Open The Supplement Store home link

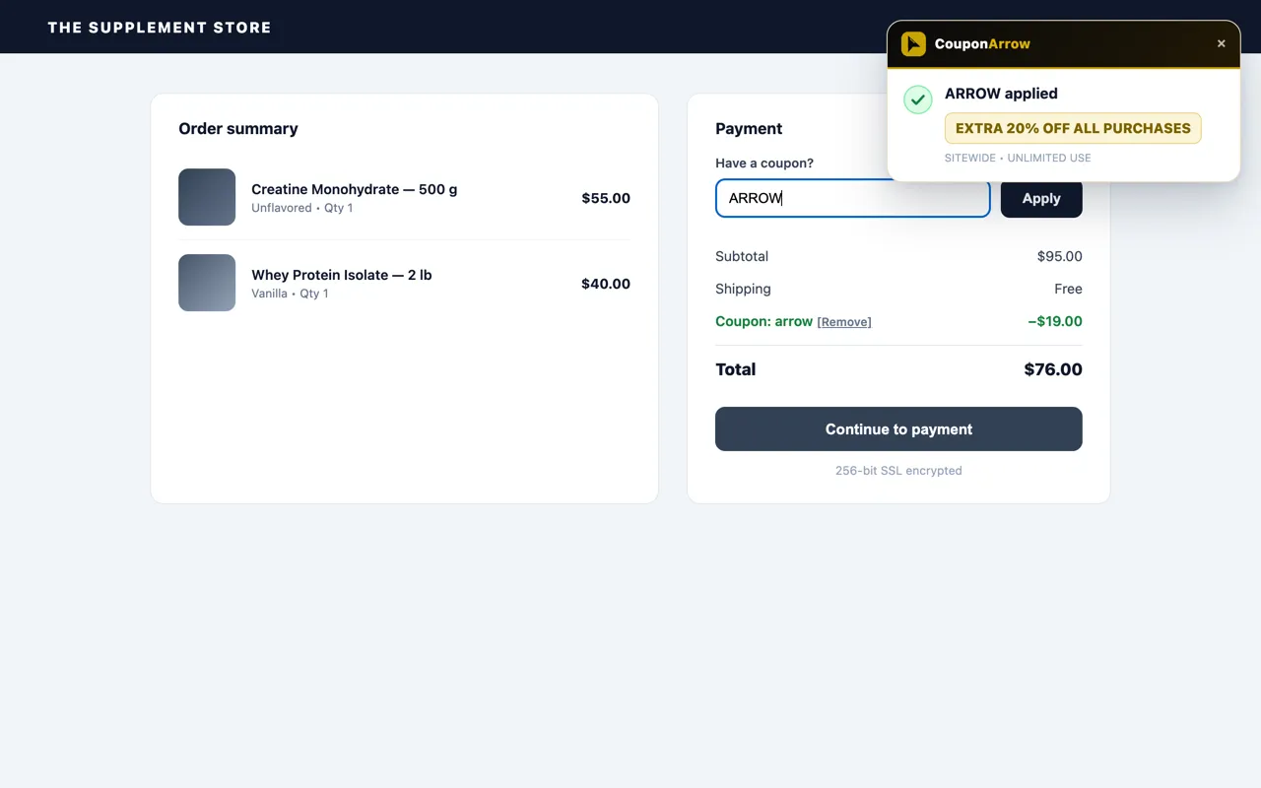(x=160, y=28)
